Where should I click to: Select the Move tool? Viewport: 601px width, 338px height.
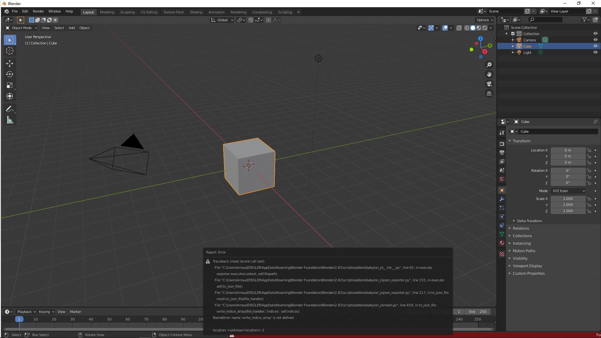coord(10,64)
